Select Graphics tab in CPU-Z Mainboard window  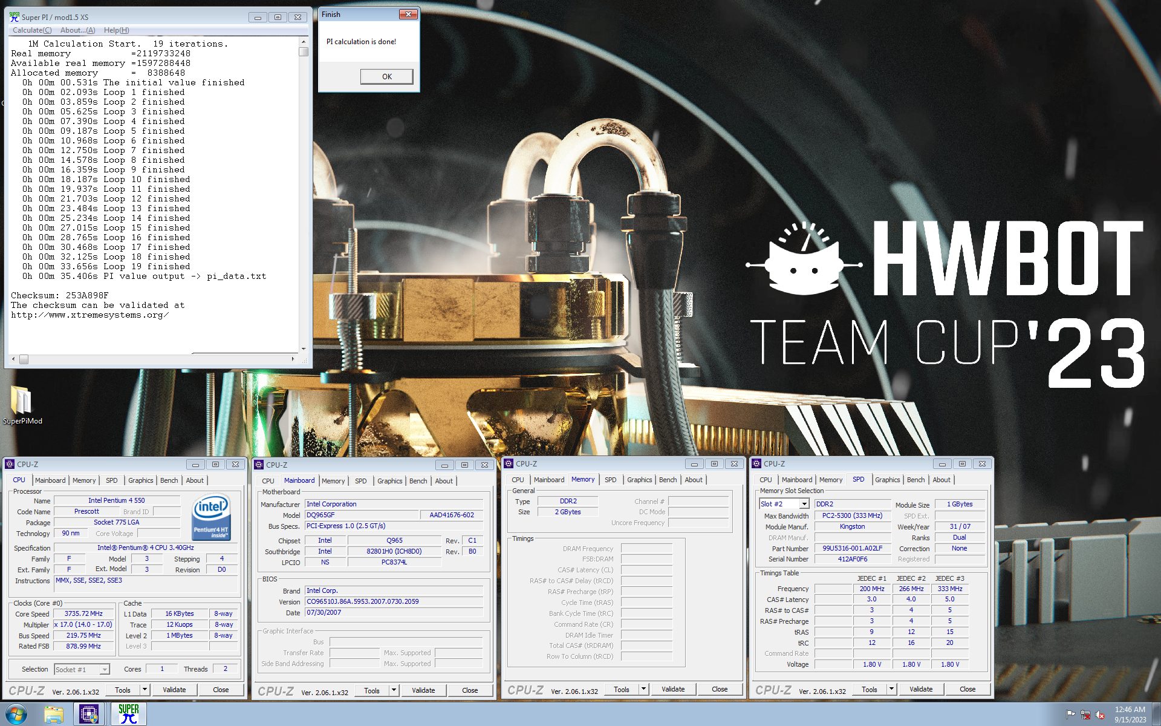click(x=390, y=481)
